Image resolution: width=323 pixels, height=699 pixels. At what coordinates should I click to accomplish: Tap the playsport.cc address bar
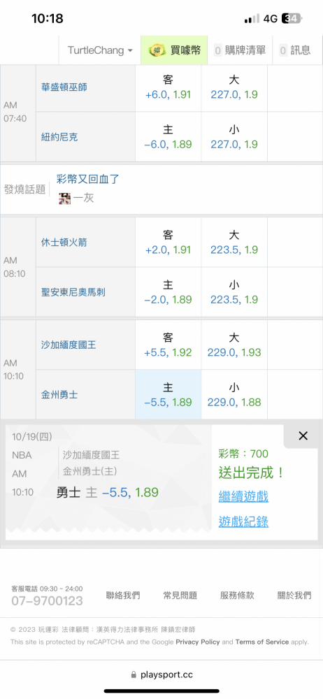(161, 675)
